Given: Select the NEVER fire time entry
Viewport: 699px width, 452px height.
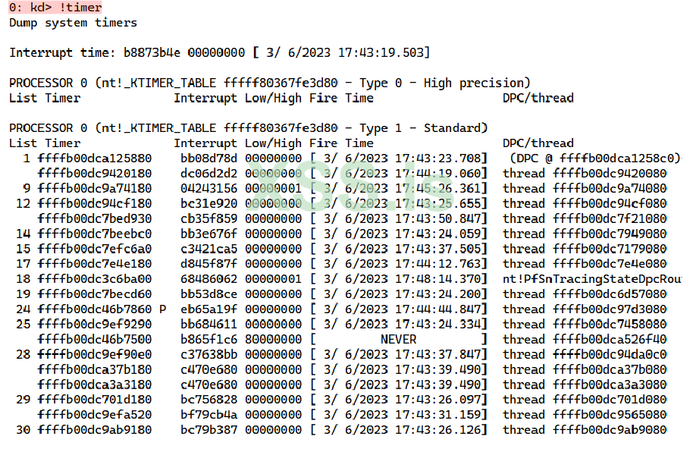Looking at the screenshot, I should (x=398, y=339).
